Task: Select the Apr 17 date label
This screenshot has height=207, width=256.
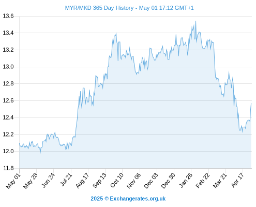Action: click(238, 180)
